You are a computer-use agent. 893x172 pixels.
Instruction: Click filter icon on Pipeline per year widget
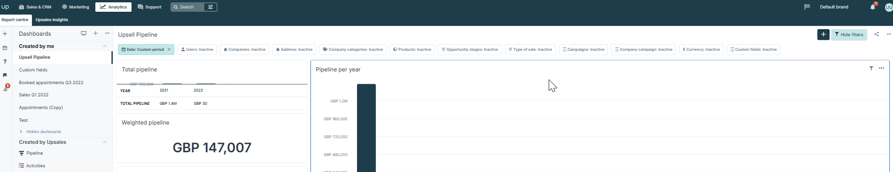coord(871,68)
